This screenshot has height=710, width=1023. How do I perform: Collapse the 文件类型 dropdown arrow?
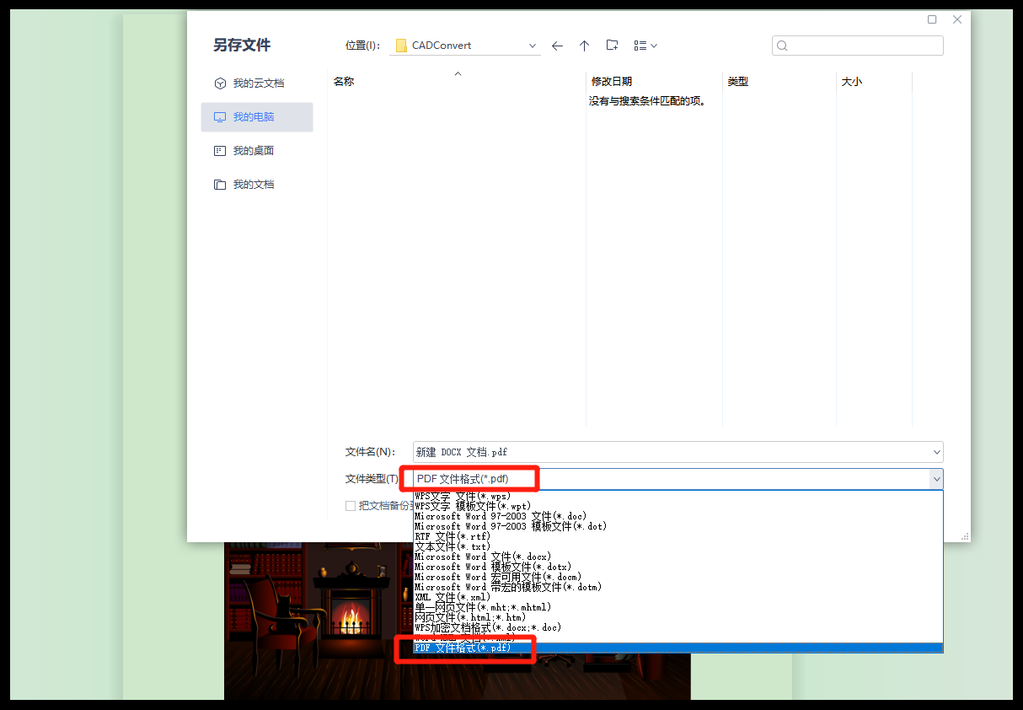936,479
